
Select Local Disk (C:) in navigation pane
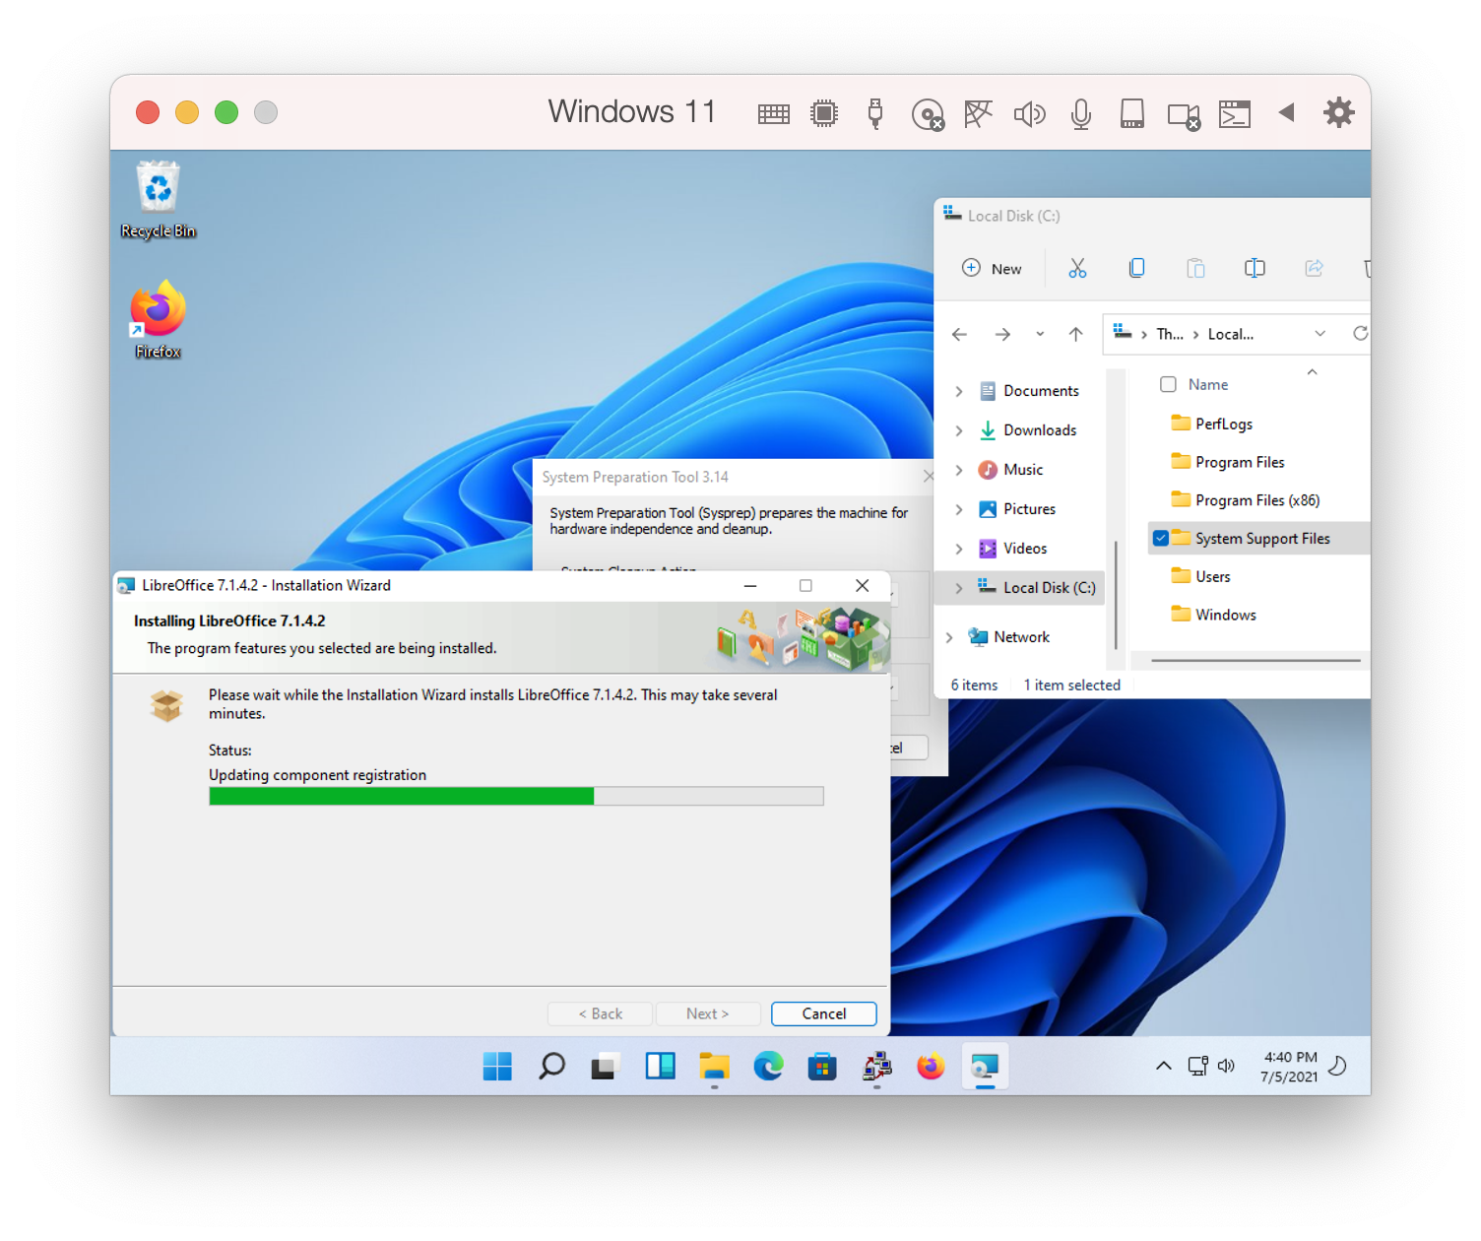pyautogui.click(x=1036, y=588)
